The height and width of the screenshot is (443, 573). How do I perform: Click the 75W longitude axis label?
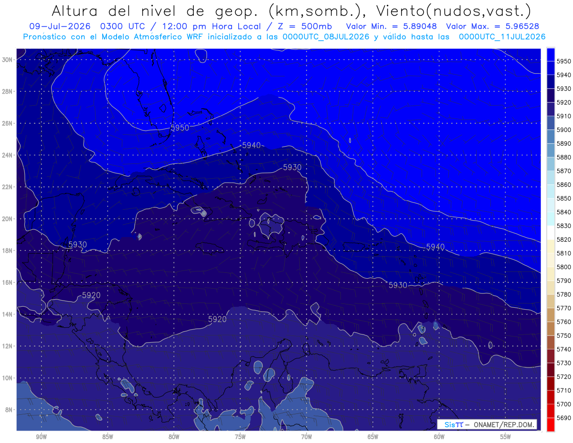click(x=240, y=437)
